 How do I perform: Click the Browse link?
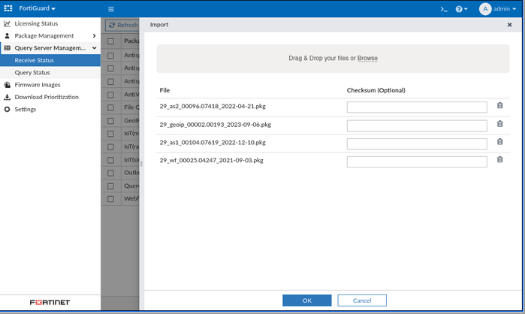click(367, 59)
